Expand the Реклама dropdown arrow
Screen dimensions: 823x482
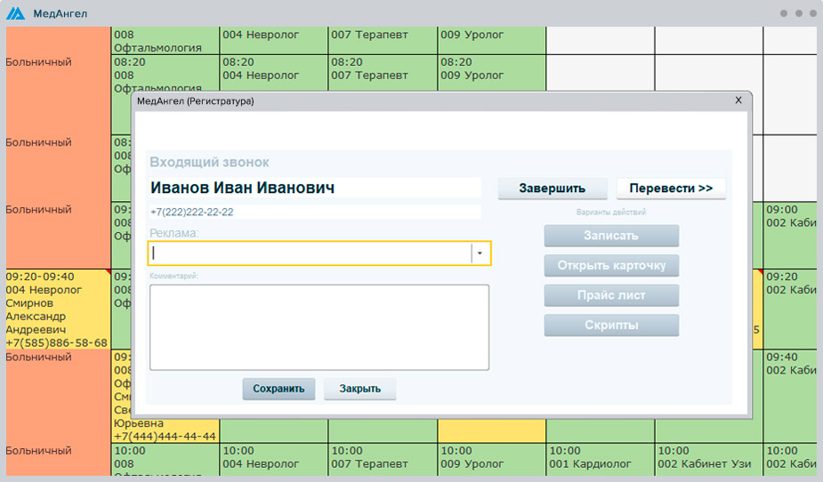coord(480,253)
